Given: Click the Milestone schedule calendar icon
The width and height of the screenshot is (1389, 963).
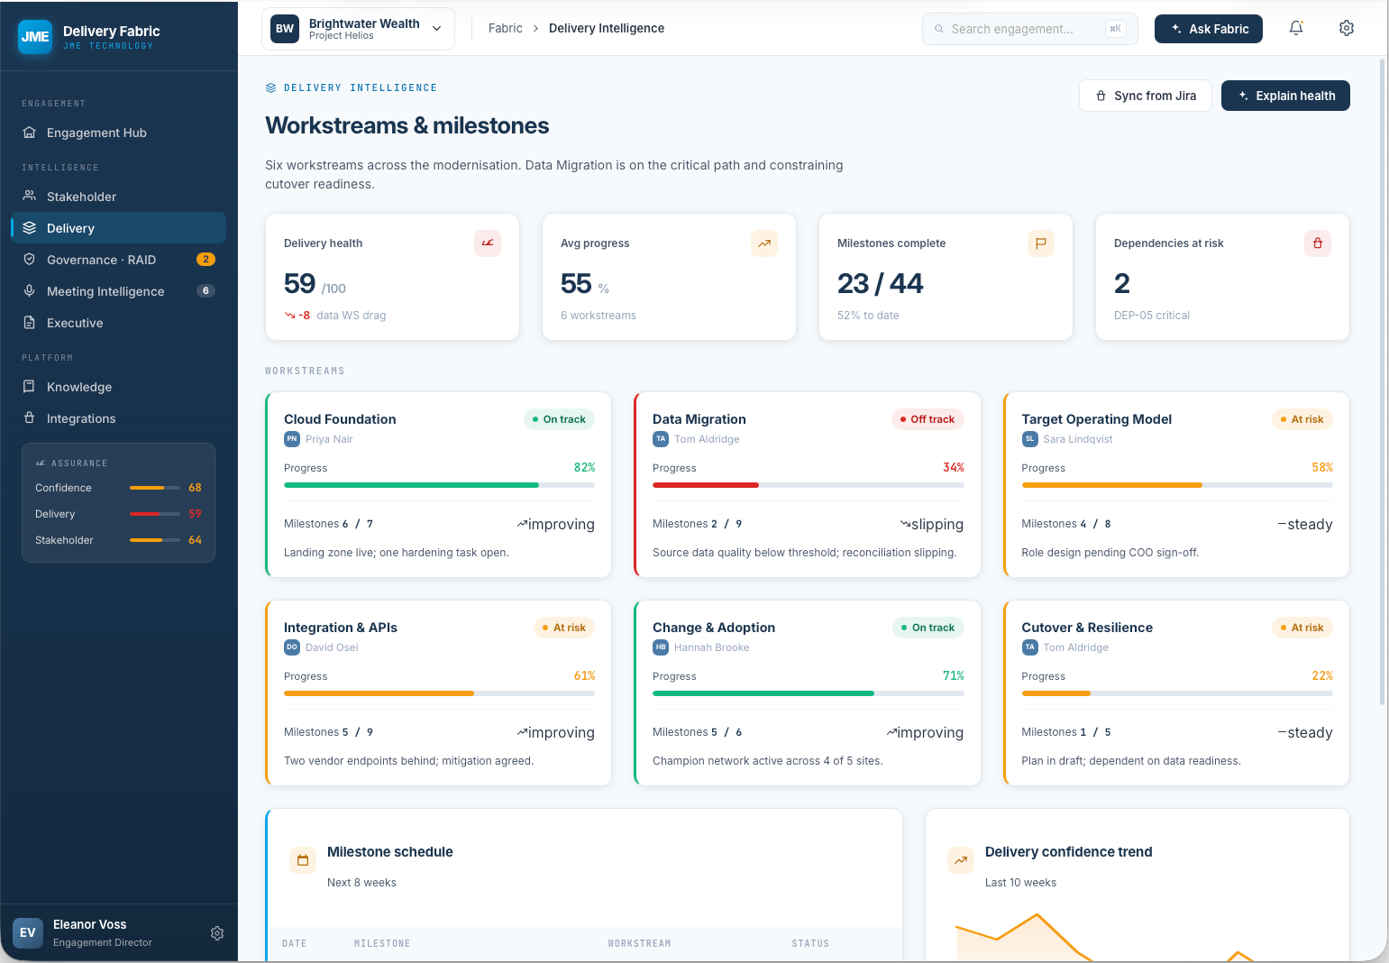Looking at the screenshot, I should click(303, 860).
